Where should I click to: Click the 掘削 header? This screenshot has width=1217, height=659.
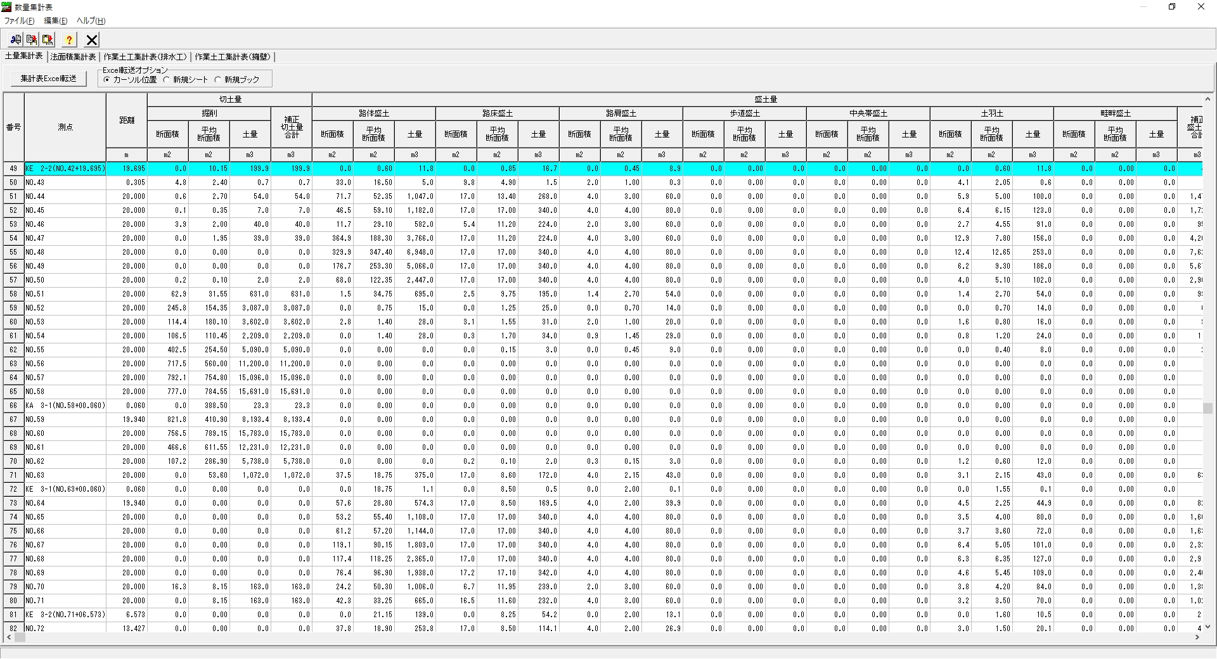pos(209,113)
